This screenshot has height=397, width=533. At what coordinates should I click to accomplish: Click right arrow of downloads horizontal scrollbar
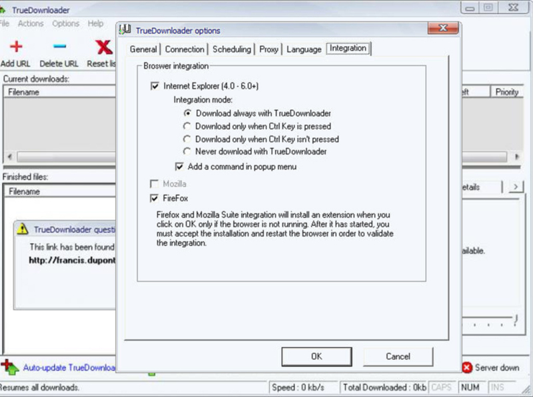pos(517,157)
